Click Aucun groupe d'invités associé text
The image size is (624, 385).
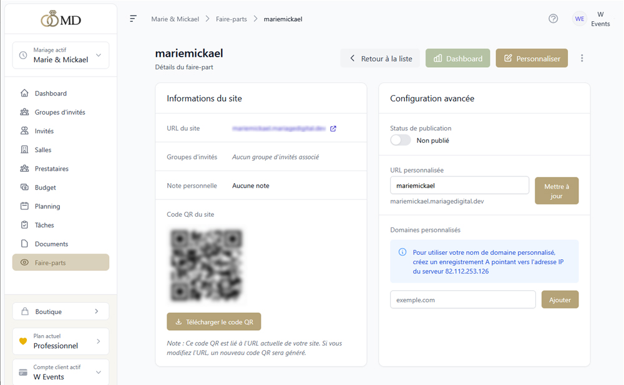point(275,157)
